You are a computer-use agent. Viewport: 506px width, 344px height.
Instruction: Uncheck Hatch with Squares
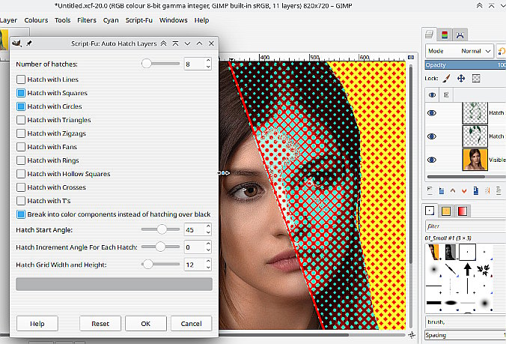[21, 93]
